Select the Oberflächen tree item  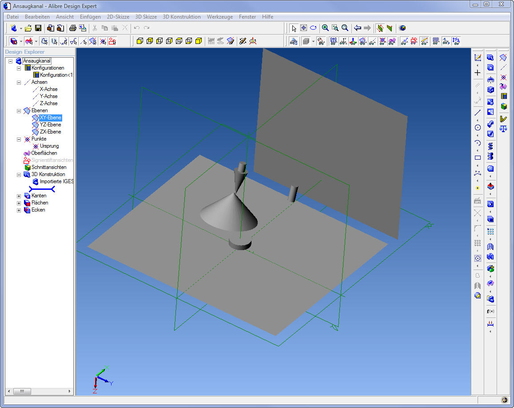point(44,153)
